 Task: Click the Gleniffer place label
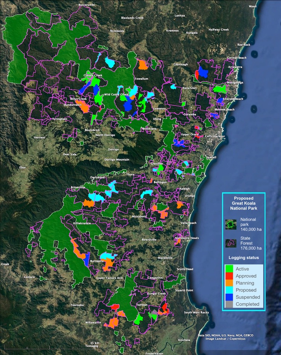coord(157,163)
